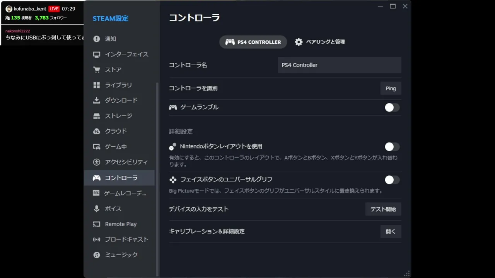The image size is (495, 278).
Task: Click the kofunaba_kent channel name
Action: [x=30, y=8]
